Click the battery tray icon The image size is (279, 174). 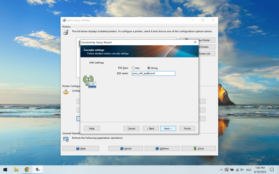pyautogui.click(x=231, y=170)
